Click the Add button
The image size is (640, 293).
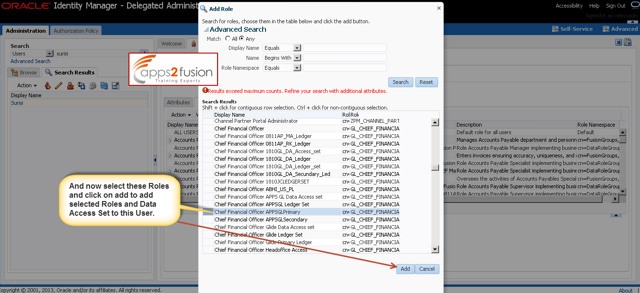click(405, 269)
